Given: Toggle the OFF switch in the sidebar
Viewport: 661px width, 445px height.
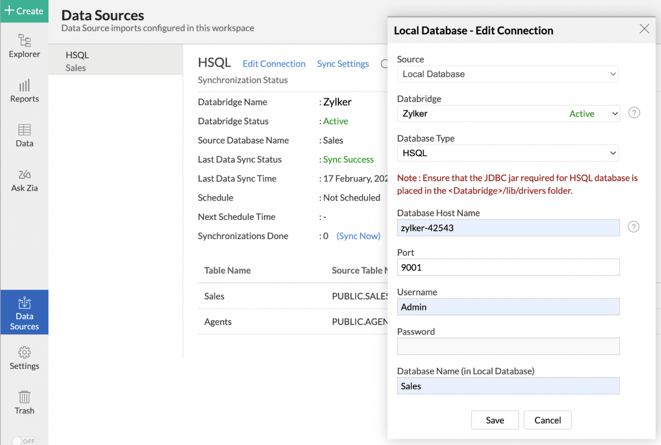Looking at the screenshot, I should [x=23, y=441].
